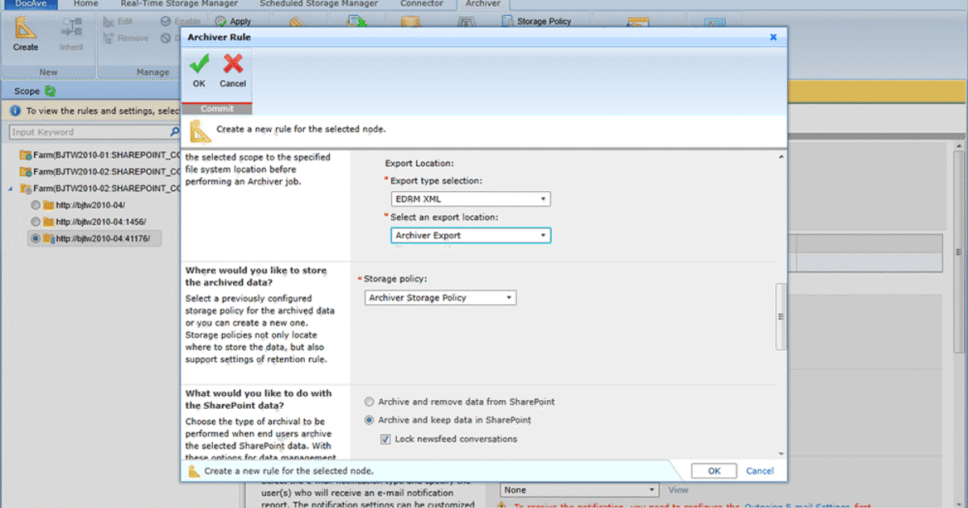Click the OK button at dialog bottom
Screen dimensions: 968x508
tap(713, 470)
